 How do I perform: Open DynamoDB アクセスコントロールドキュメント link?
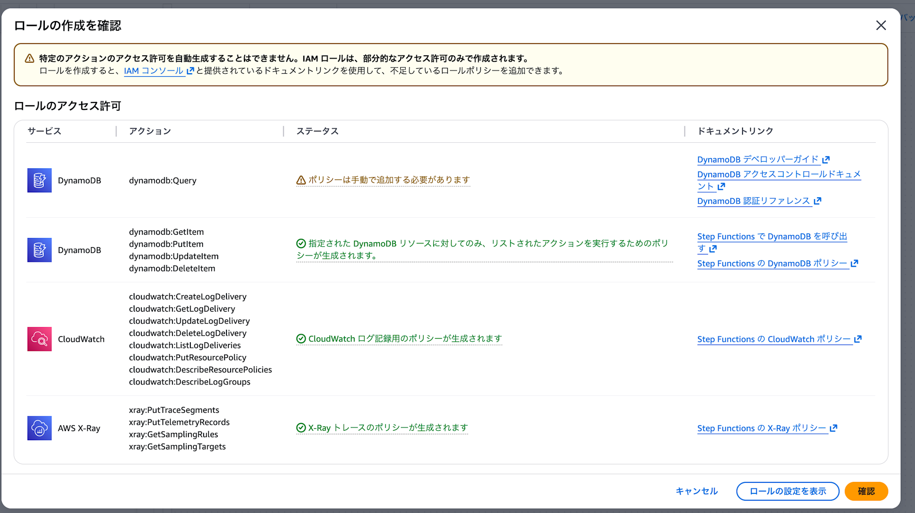pyautogui.click(x=779, y=174)
